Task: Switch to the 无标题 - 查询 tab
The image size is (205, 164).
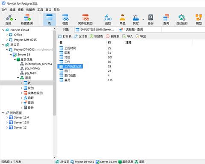Action: click(140, 29)
